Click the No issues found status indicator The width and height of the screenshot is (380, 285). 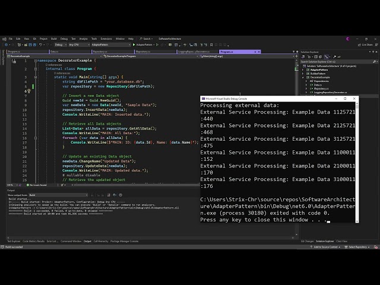click(36, 185)
